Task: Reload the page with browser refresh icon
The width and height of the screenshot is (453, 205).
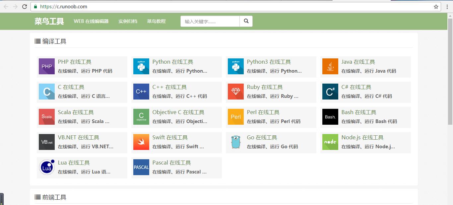Action: (25, 6)
